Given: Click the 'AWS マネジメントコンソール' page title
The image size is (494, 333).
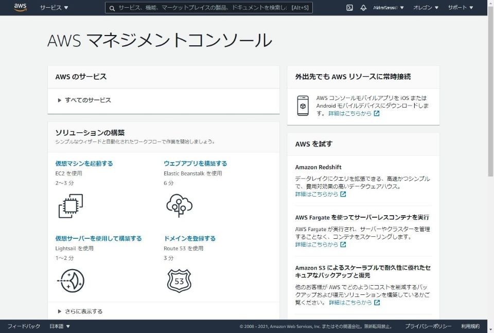Looking at the screenshot, I should tap(160, 40).
